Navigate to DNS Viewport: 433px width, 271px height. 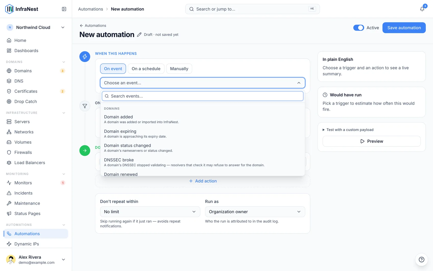(36, 81)
